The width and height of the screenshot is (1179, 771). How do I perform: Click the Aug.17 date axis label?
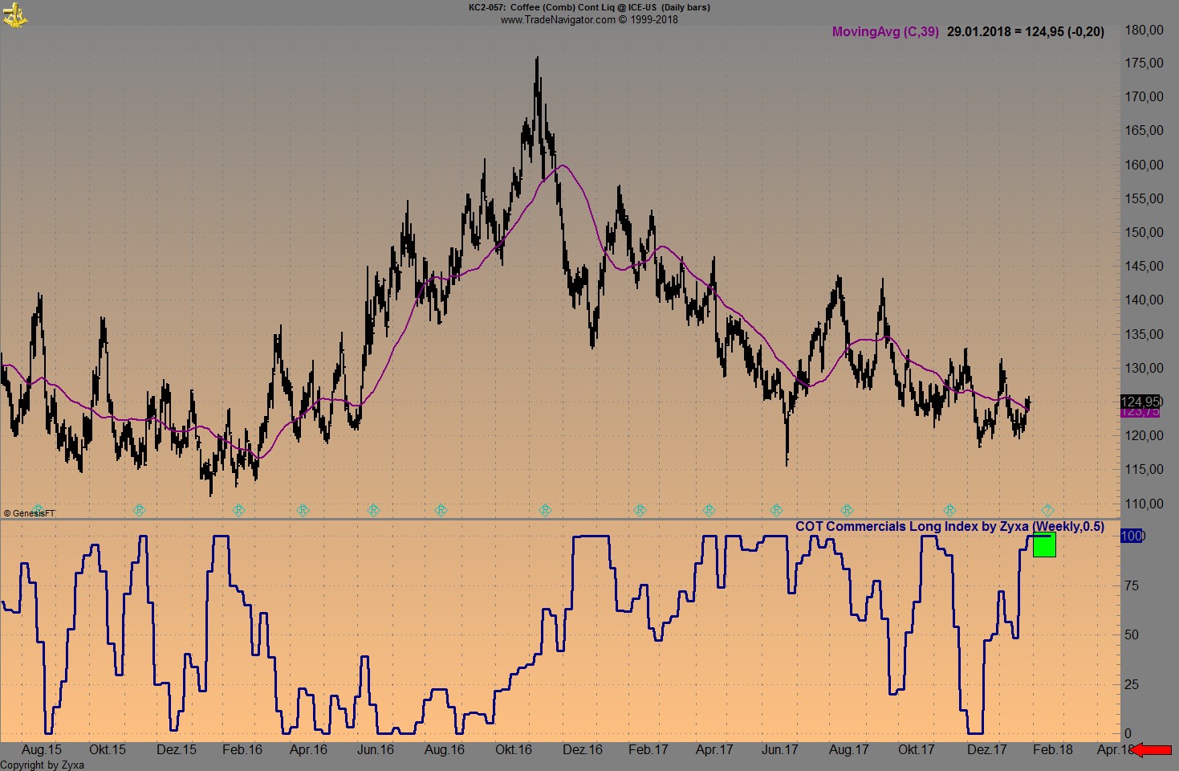coord(849,750)
